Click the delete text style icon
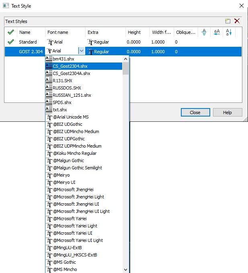248x273 pixels. (237, 21)
